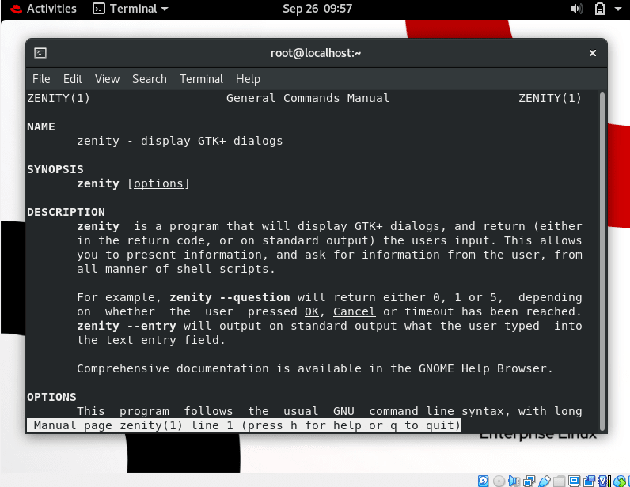Click the VirtualBox hard disk activity icon
Viewport: 630px width, 487px height.
pos(484,481)
